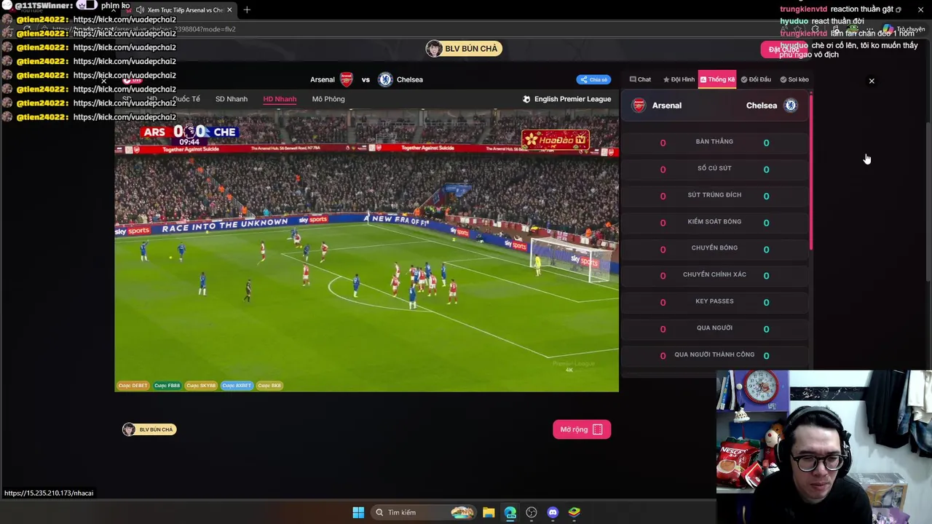Viewport: 932px width, 524px height.
Task: Click the Trò chuyện label top right
Action: click(x=911, y=30)
